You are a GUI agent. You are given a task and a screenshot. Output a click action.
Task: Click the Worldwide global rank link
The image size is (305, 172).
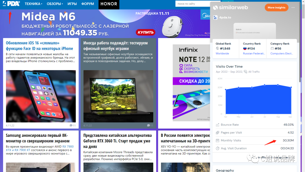(222, 53)
